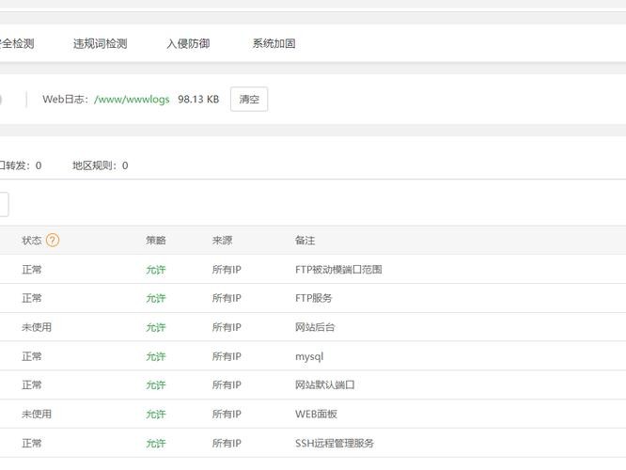This screenshot has height=470, width=626.
Task: Click 允许 policy in WEB面板 row
Action: [x=156, y=415]
